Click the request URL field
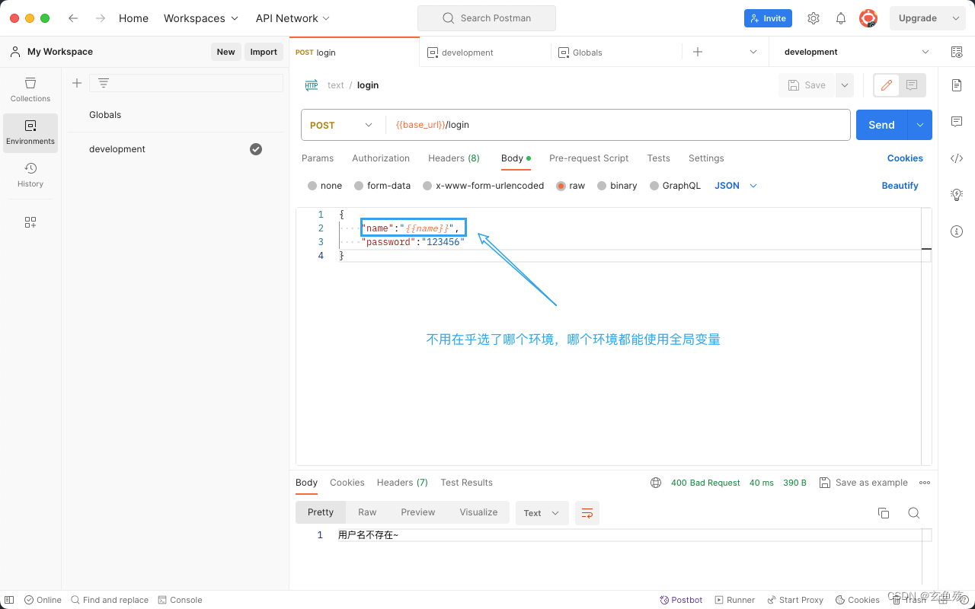This screenshot has width=975, height=609. pos(618,125)
